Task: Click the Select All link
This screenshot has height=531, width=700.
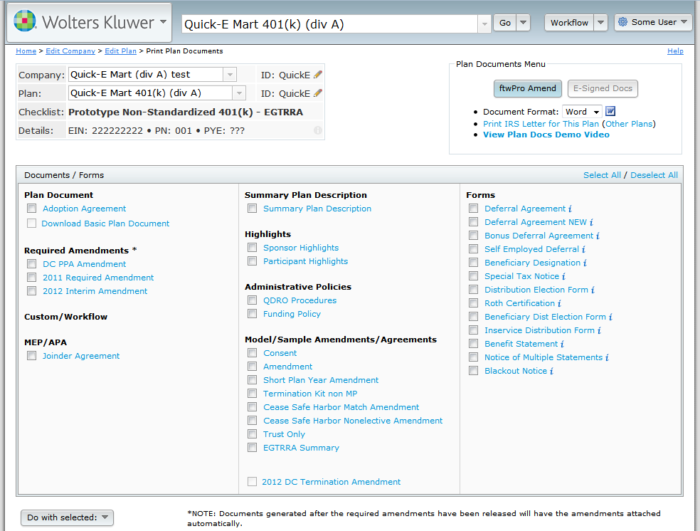Action: coord(601,175)
